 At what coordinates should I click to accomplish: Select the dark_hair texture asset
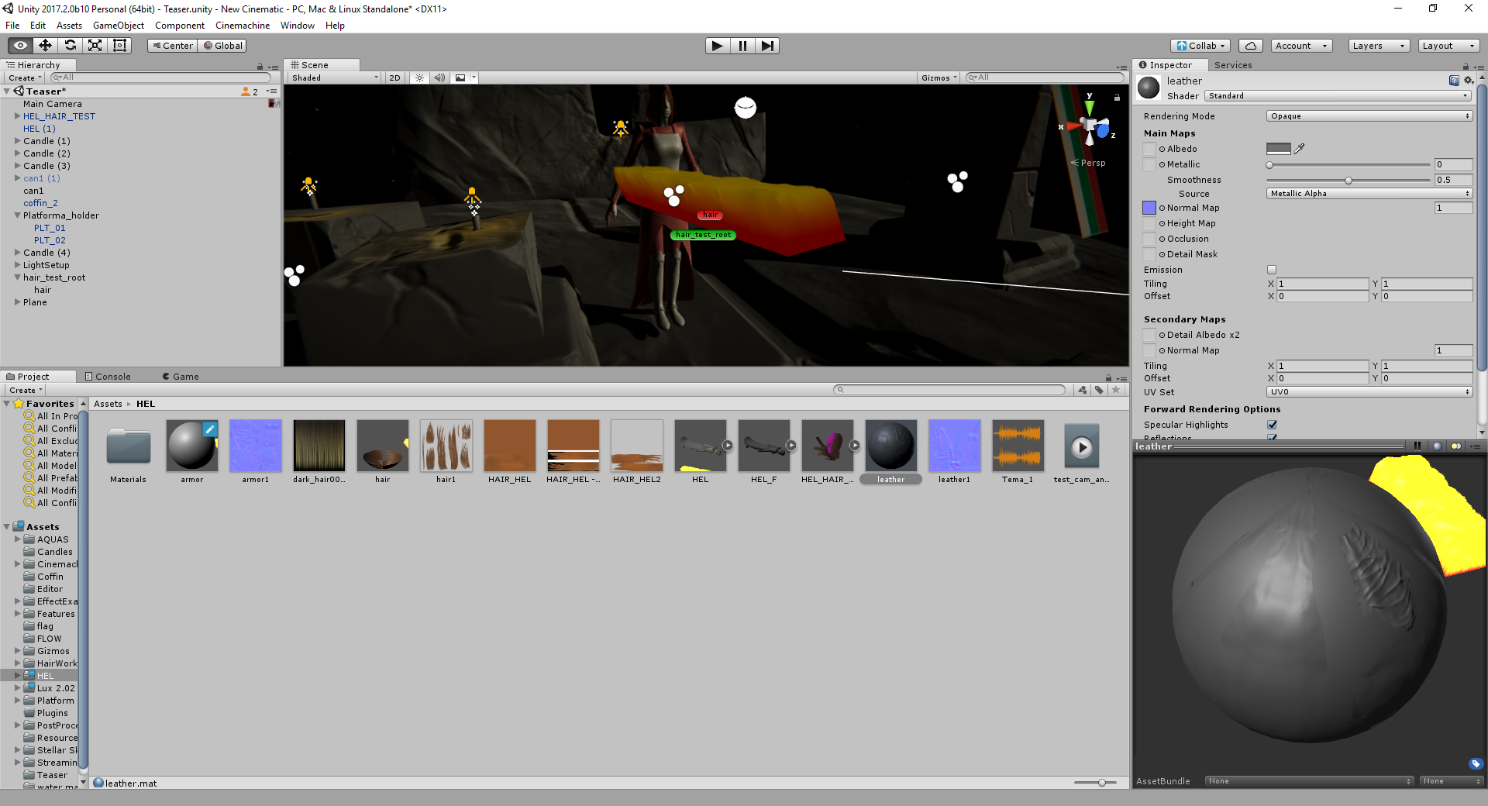tap(319, 453)
